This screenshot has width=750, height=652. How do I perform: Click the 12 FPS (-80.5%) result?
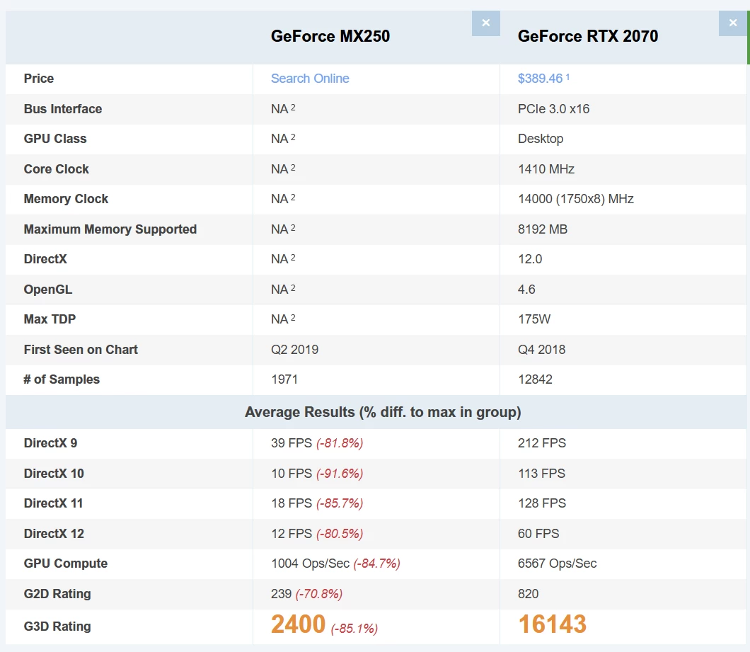tap(317, 534)
